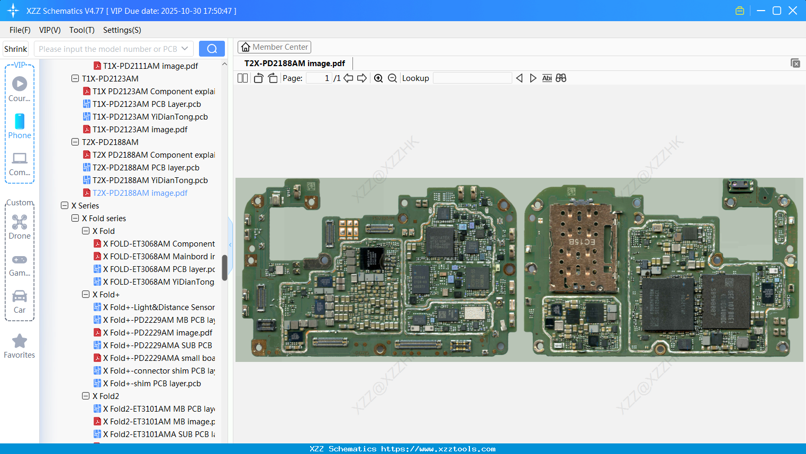Collapse the X Fold+ node

86,295
